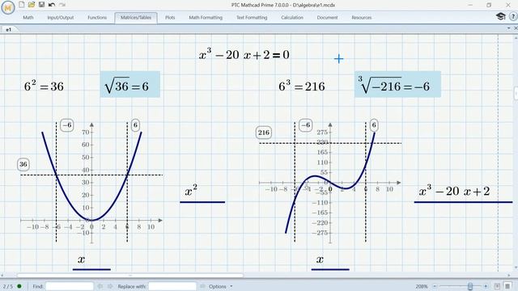
Task: Click the 275 tick label on cubic y-axis
Action: [322, 132]
